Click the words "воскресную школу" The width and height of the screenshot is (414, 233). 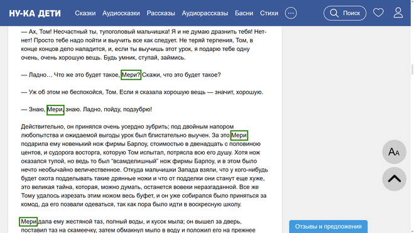tap(215, 204)
